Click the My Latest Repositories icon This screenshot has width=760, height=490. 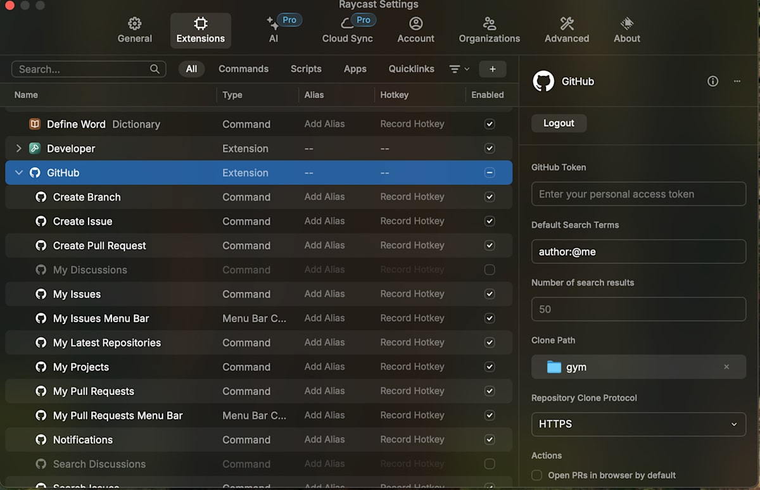coord(41,342)
